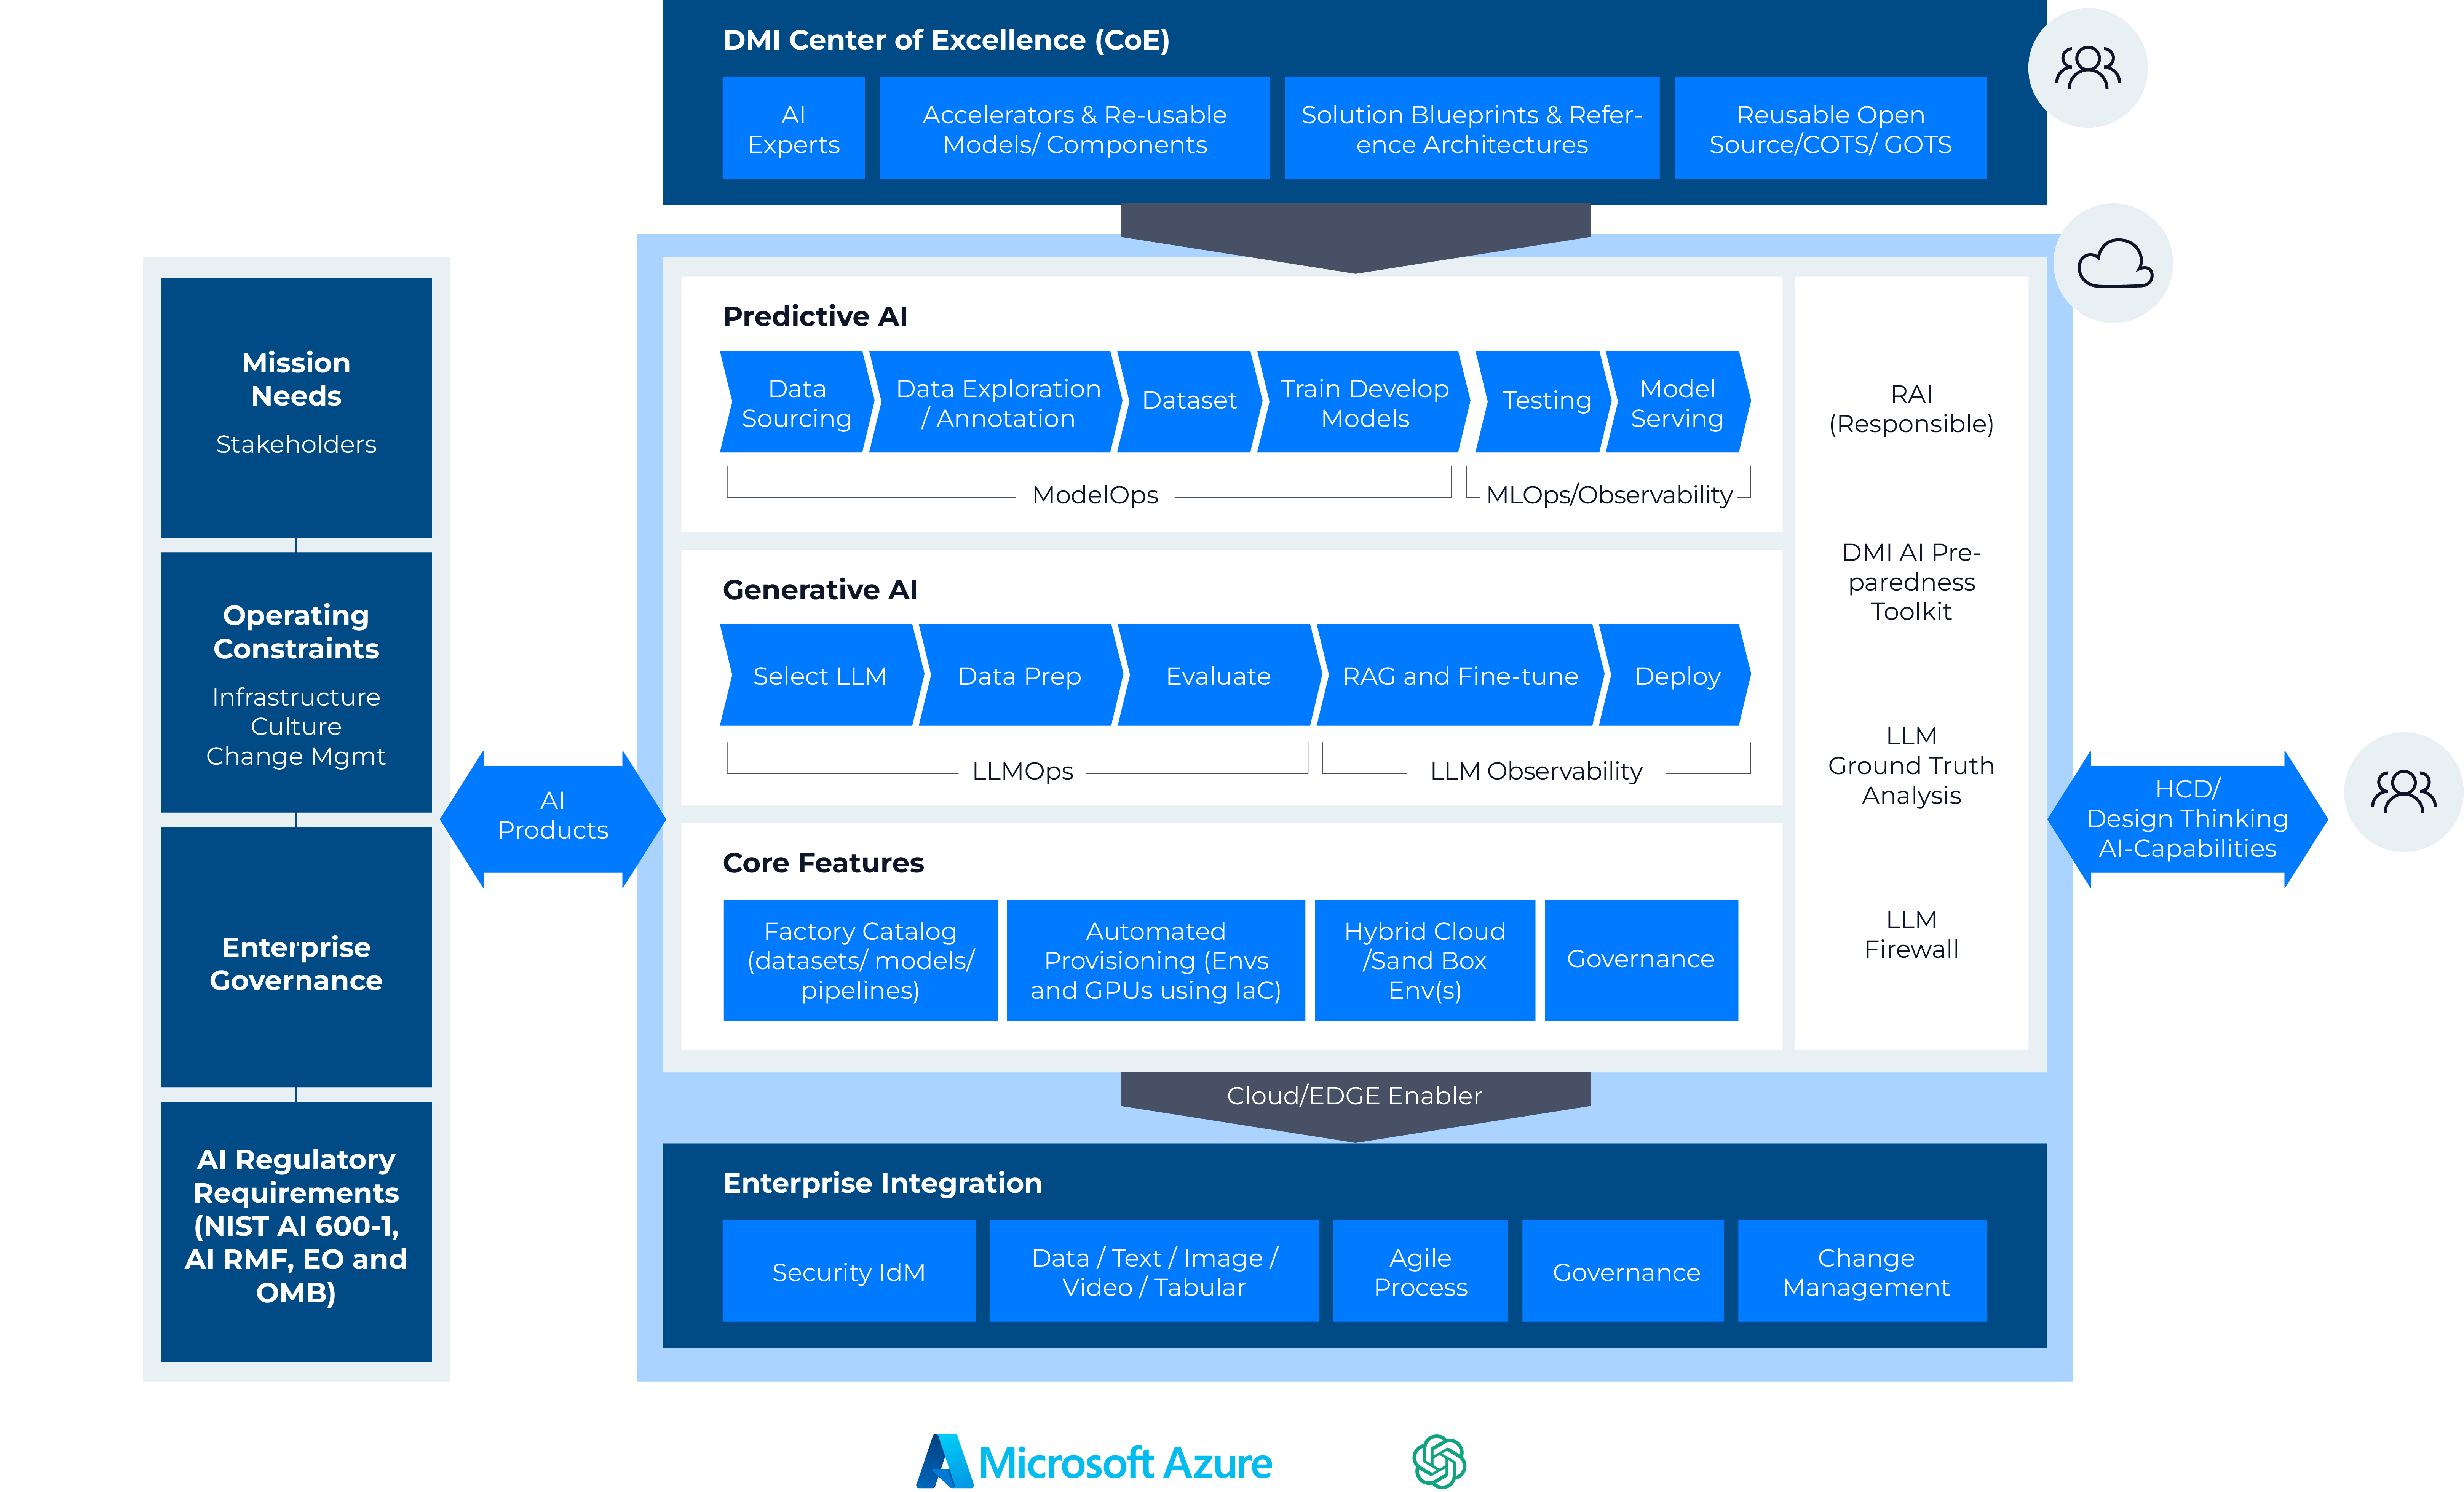Click the Data Sourcing step
Screen dimensions: 2464x1492
pos(797,402)
